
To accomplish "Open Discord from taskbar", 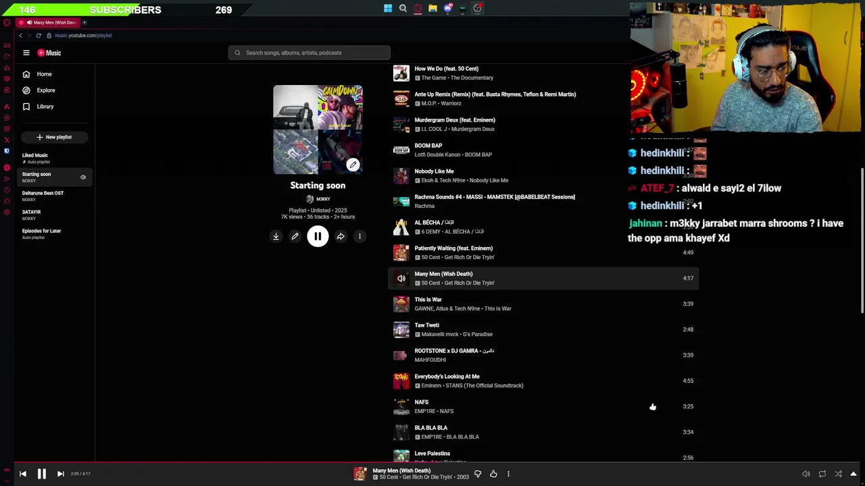I will [x=447, y=9].
